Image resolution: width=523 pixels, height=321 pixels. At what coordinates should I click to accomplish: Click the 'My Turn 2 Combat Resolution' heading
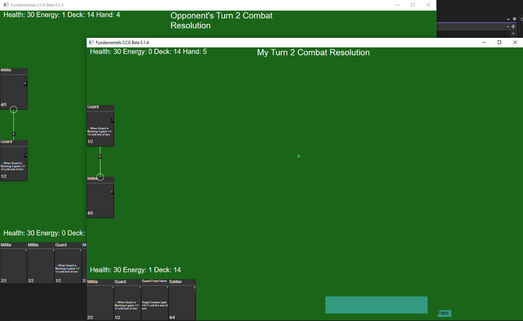pos(313,52)
